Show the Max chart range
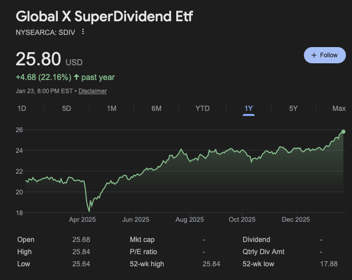Viewport: 352px width, 280px height. tap(339, 108)
